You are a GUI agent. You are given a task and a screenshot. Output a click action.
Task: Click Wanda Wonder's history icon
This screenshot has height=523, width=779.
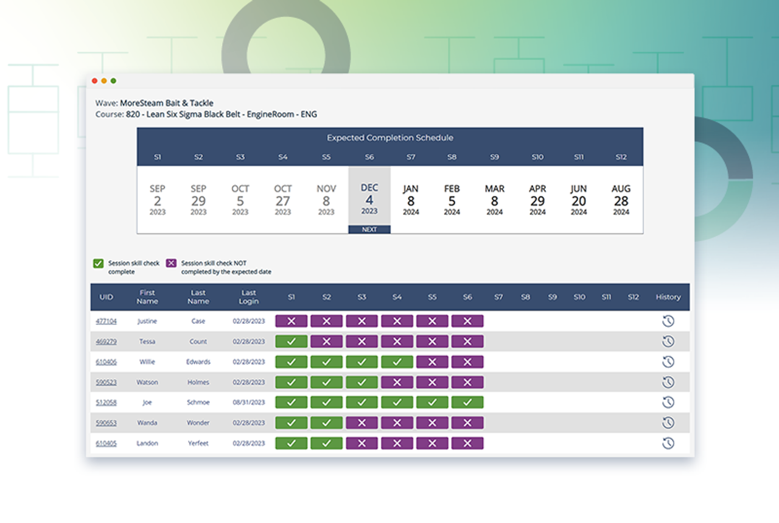click(x=668, y=423)
